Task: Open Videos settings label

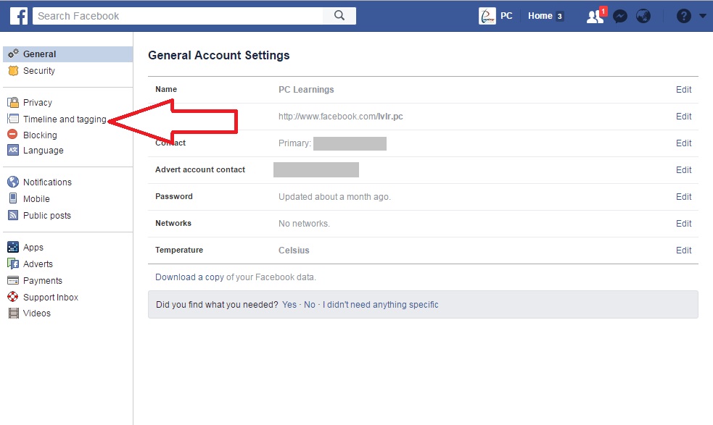Action: [x=37, y=314]
